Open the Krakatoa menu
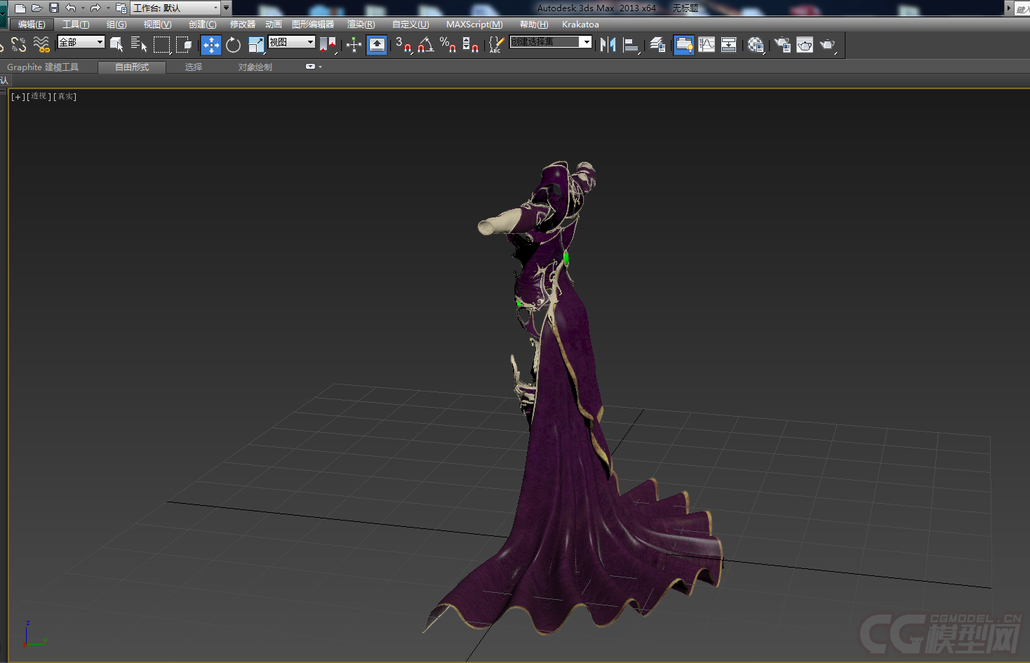Viewport: 1030px width, 663px height. click(580, 25)
